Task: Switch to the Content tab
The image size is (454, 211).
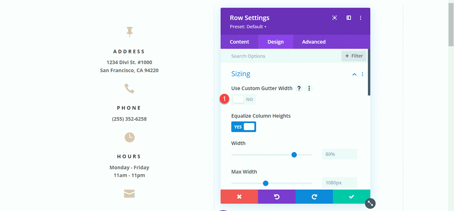Action: click(239, 42)
